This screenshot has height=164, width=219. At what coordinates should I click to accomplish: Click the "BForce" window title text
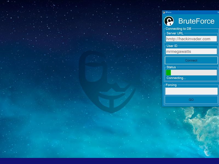[168, 12]
